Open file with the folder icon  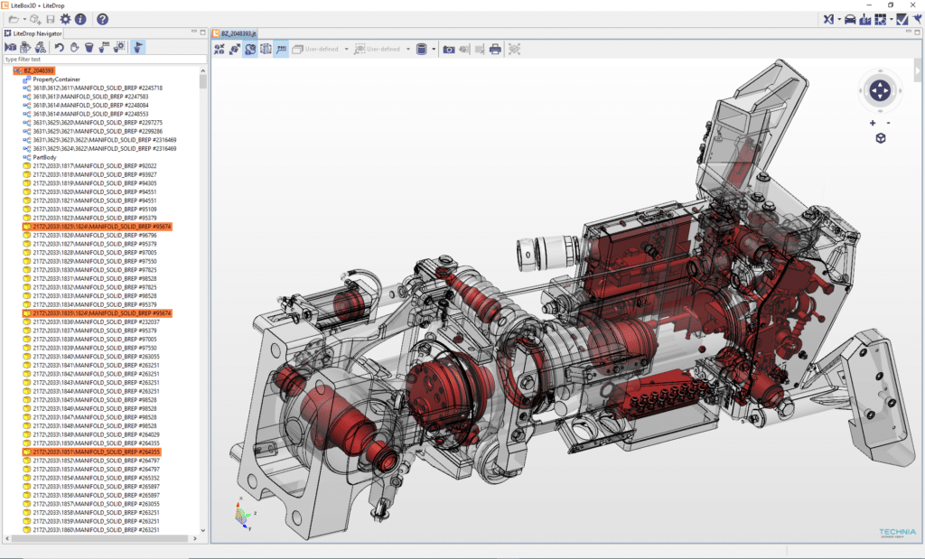[13, 20]
